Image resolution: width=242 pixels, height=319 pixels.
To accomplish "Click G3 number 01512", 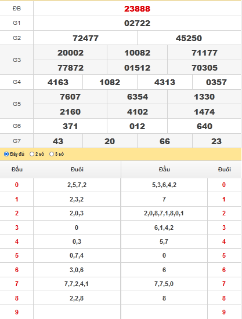I will [x=137, y=68].
